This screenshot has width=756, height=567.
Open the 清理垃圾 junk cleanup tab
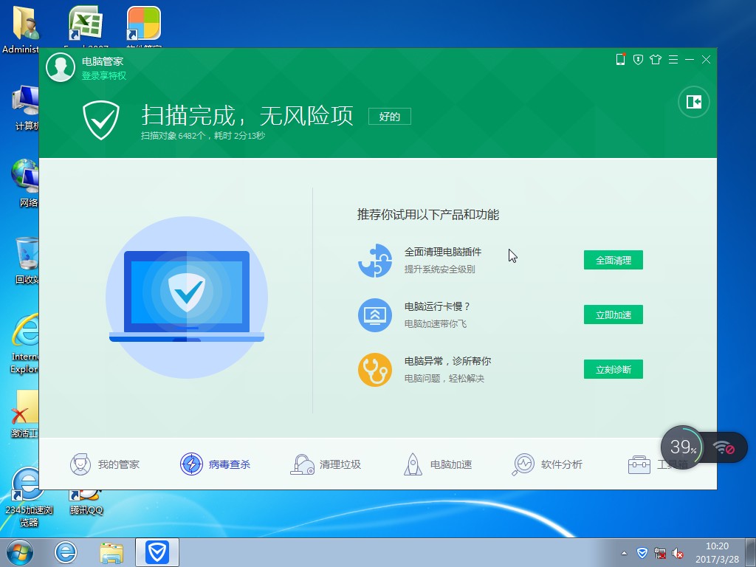click(326, 464)
